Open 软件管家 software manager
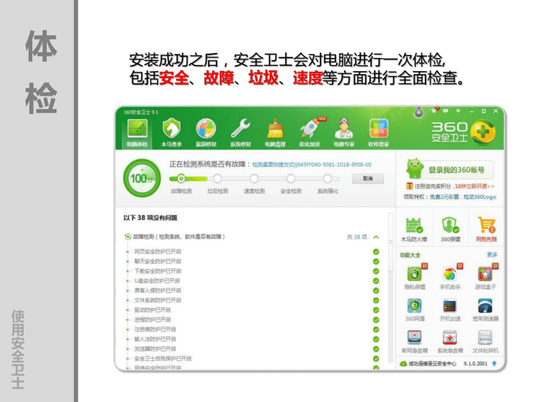The image size is (536, 402). pos(378,133)
